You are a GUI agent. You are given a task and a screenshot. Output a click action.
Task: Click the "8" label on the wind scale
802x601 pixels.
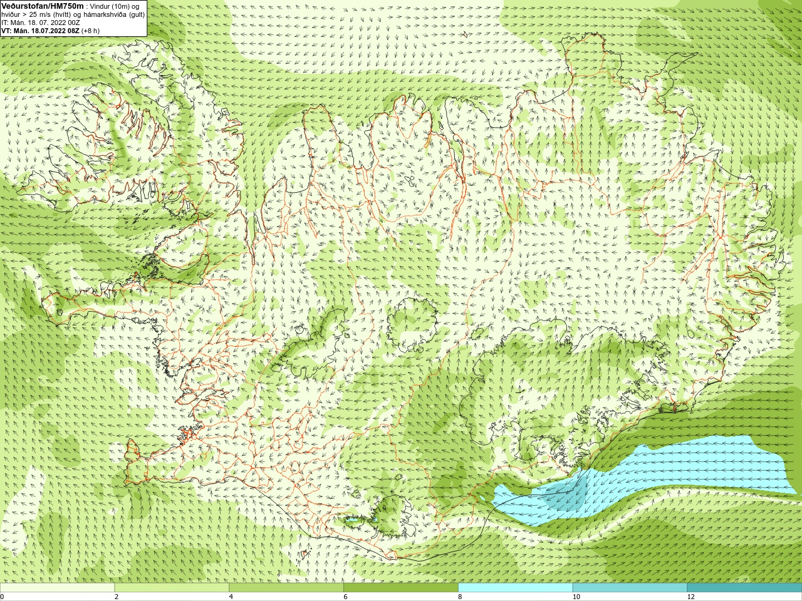point(460,597)
